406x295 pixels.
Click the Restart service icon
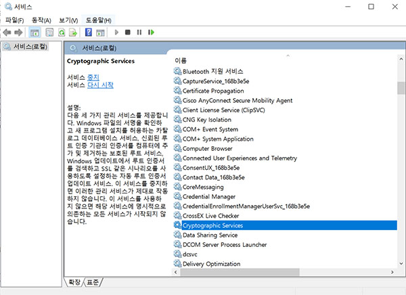151,32
